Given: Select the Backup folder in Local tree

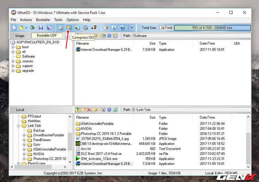Looking at the screenshot, I should tap(39, 131).
